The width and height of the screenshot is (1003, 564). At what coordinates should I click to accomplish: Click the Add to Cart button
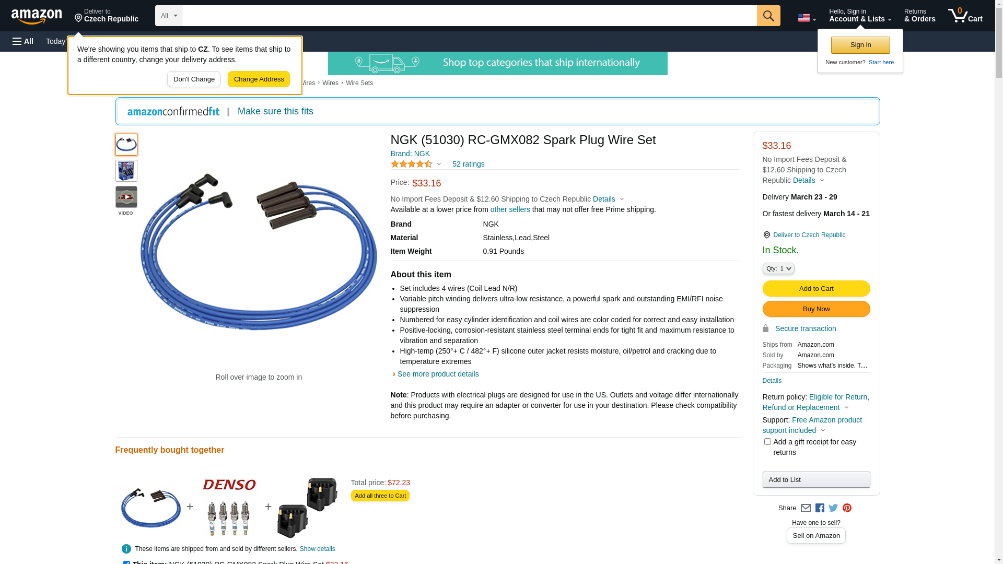816,289
